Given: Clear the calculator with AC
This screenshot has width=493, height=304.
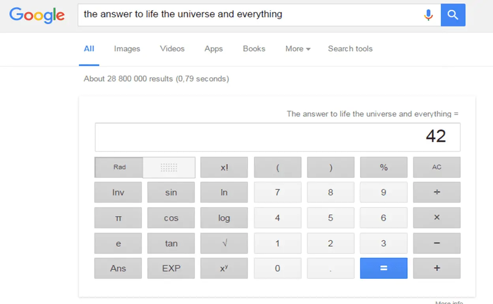Looking at the screenshot, I should (x=437, y=167).
